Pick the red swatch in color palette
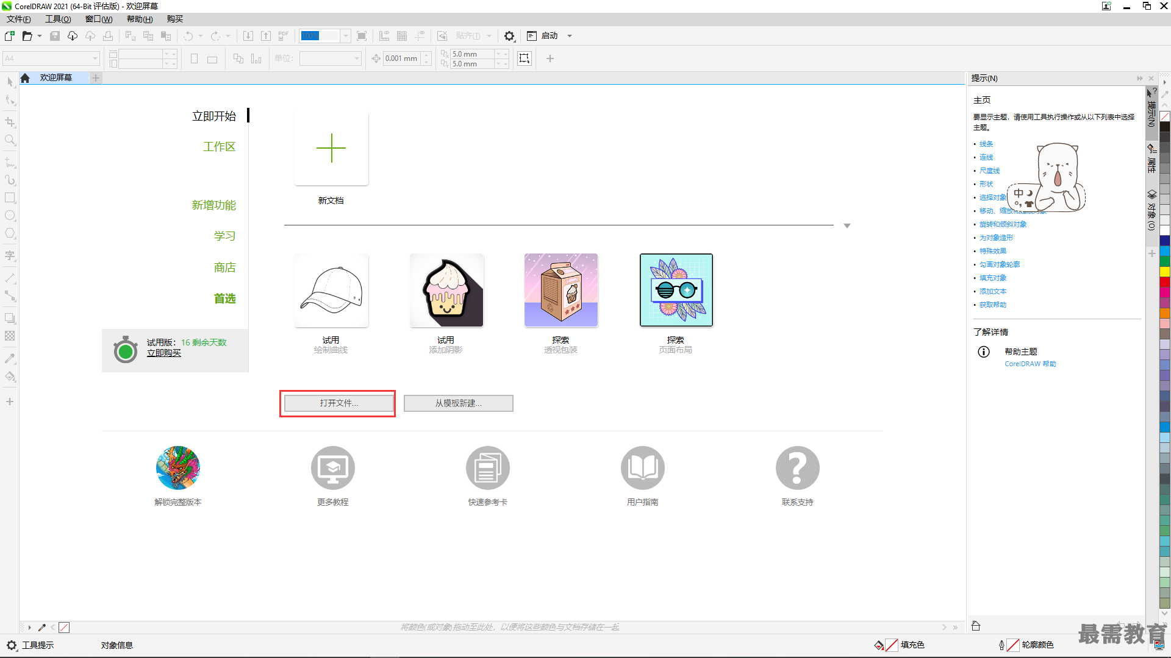Viewport: 1171px width, 658px height. (1165, 281)
